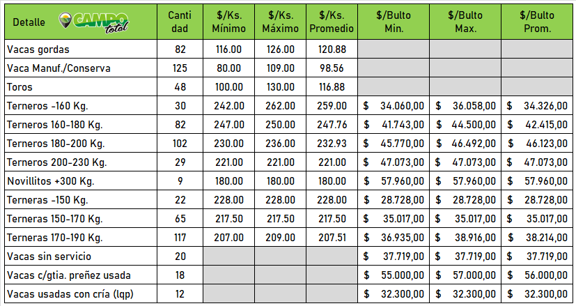Click the Vacas gordas row label
This screenshot has height=306, width=576.
(x=38, y=49)
